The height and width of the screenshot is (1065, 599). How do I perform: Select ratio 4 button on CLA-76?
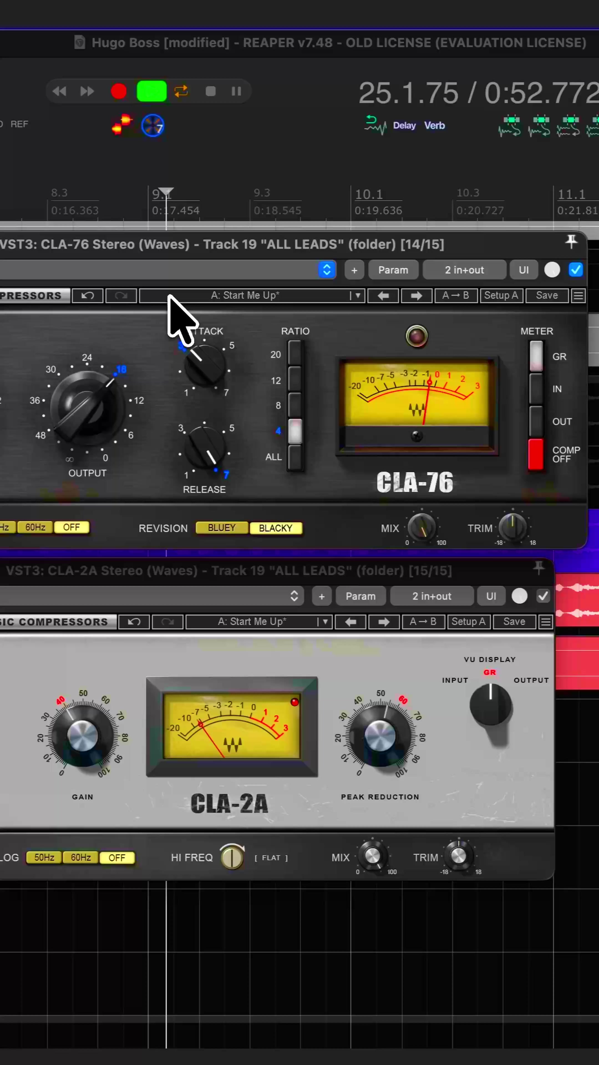[295, 431]
